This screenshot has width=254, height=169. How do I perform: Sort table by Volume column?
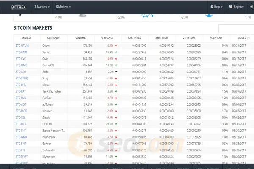click(x=80, y=38)
